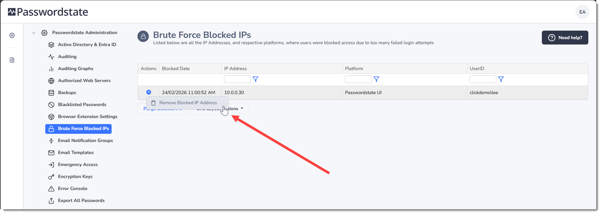Click the Backups database icon
Screen dimensions: 601x214
[x=51, y=93]
